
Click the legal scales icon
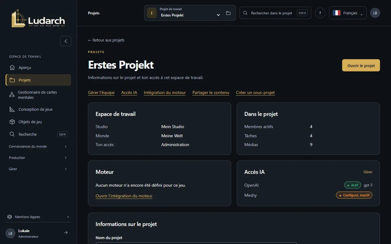tap(9, 217)
